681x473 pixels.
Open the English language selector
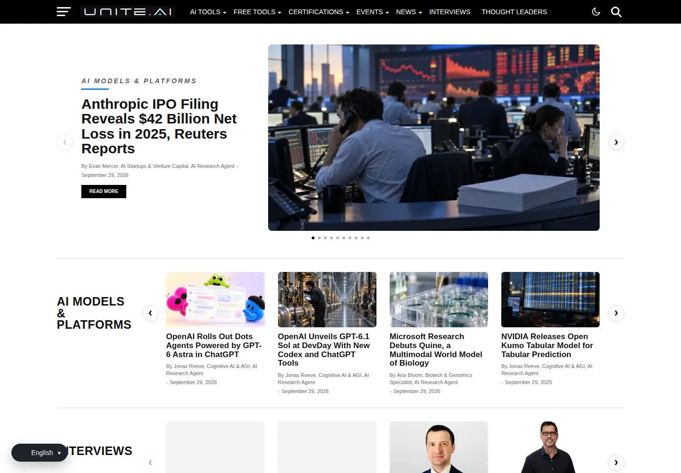pos(40,453)
